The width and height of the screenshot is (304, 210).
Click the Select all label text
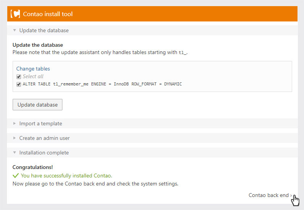(x=33, y=77)
